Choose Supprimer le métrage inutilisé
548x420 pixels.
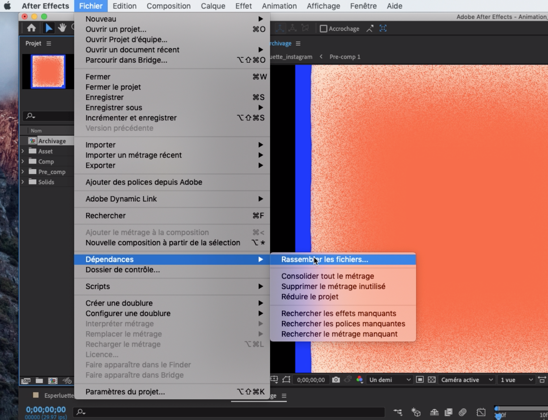point(343,286)
